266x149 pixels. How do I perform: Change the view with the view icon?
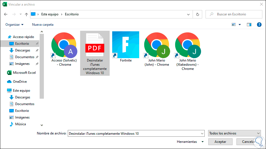pyautogui.click(x=234, y=25)
